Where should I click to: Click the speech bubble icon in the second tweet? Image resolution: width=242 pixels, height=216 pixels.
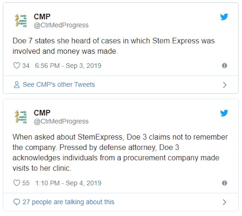coord(17,202)
